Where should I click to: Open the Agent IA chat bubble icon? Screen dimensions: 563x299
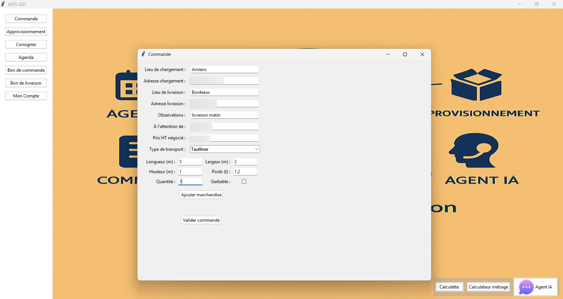pos(526,287)
